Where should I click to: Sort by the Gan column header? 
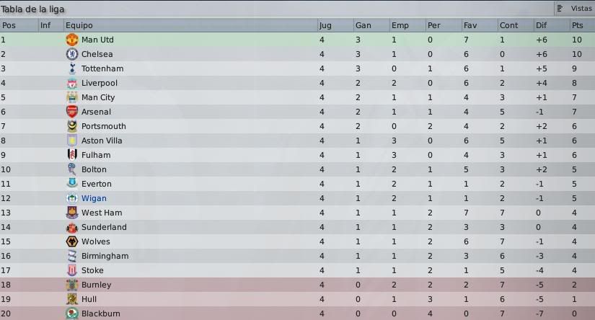[x=363, y=25]
